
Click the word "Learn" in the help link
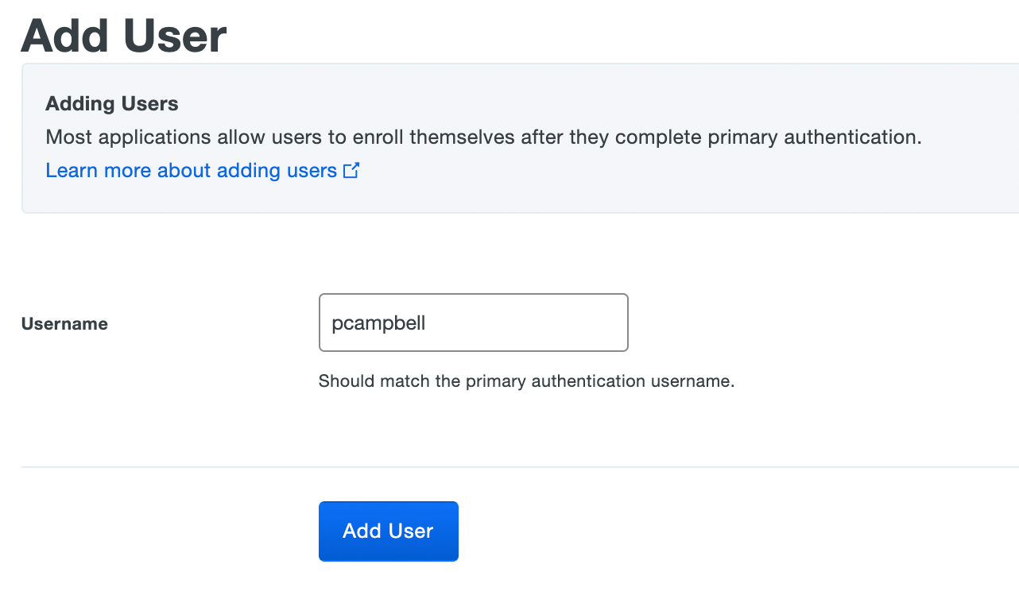coord(68,171)
